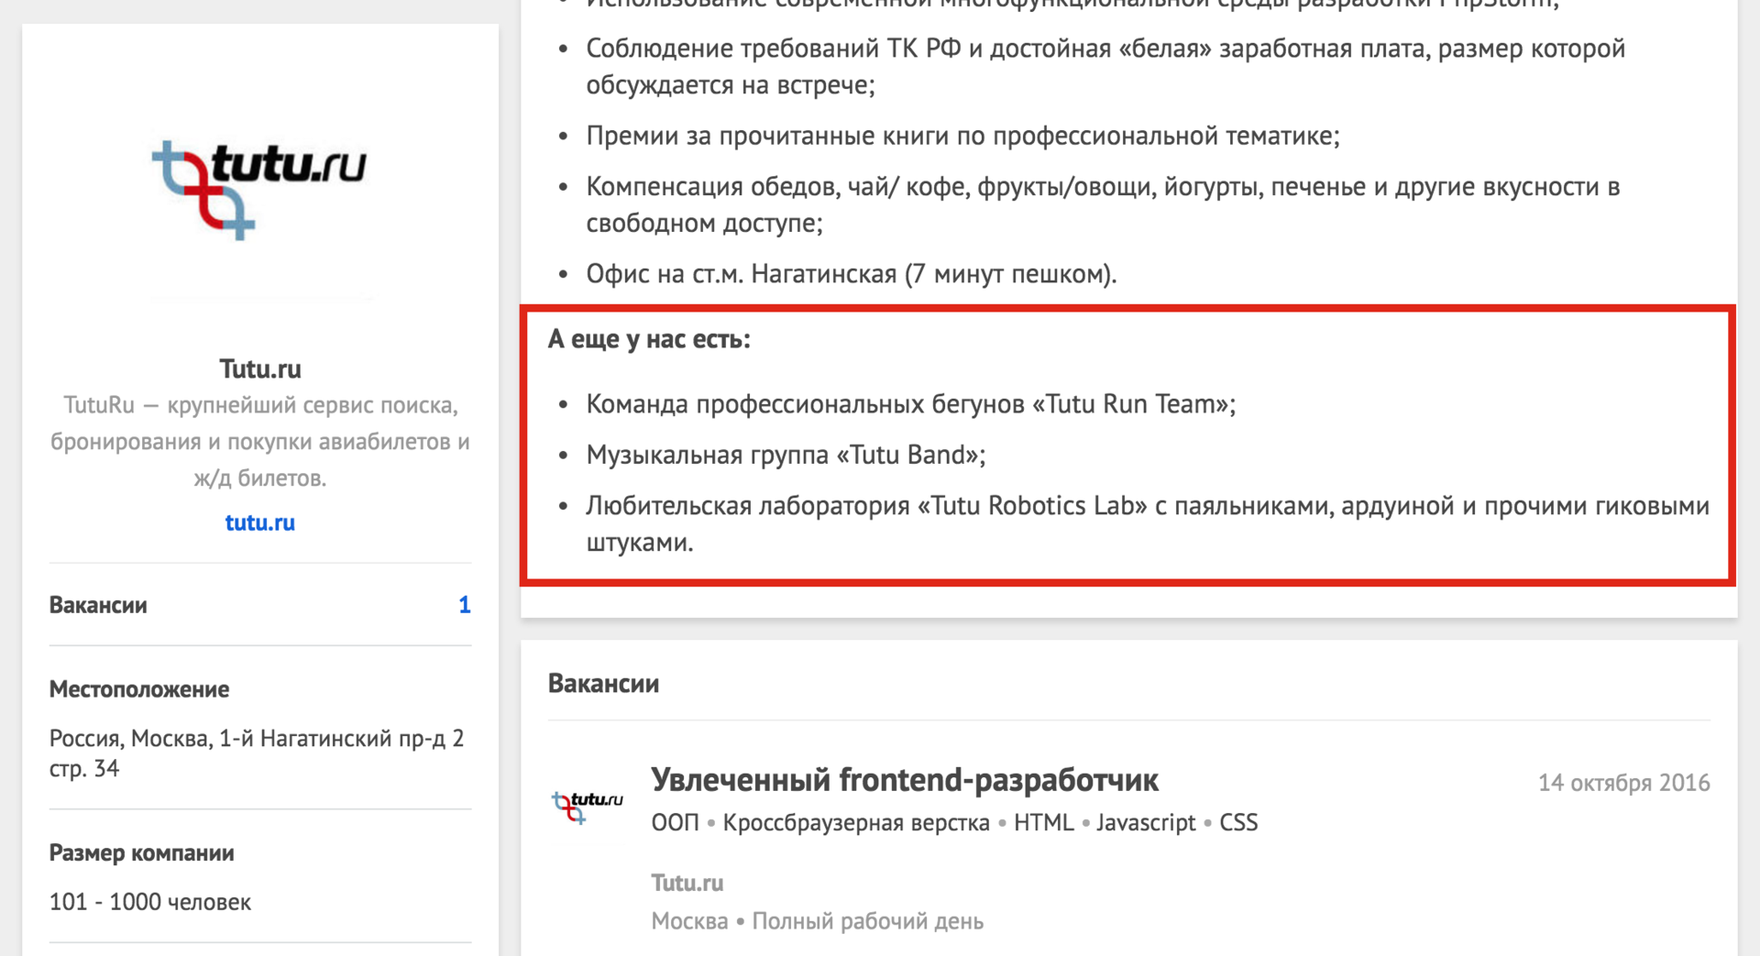
Task: Click the А еще у нас есть heading
Action: 649,339
